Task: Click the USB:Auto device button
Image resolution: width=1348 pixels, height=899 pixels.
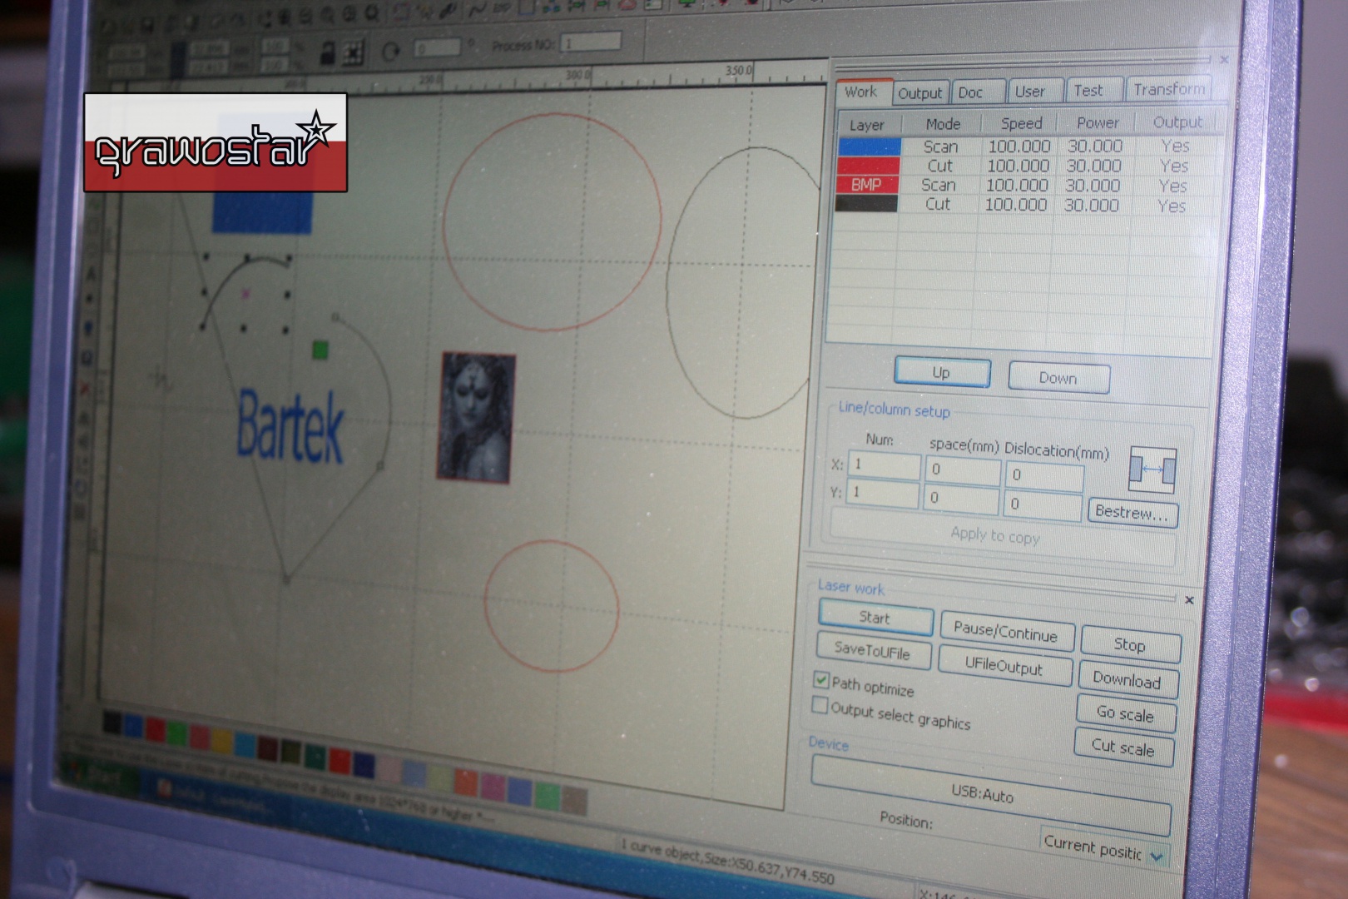Action: [990, 795]
